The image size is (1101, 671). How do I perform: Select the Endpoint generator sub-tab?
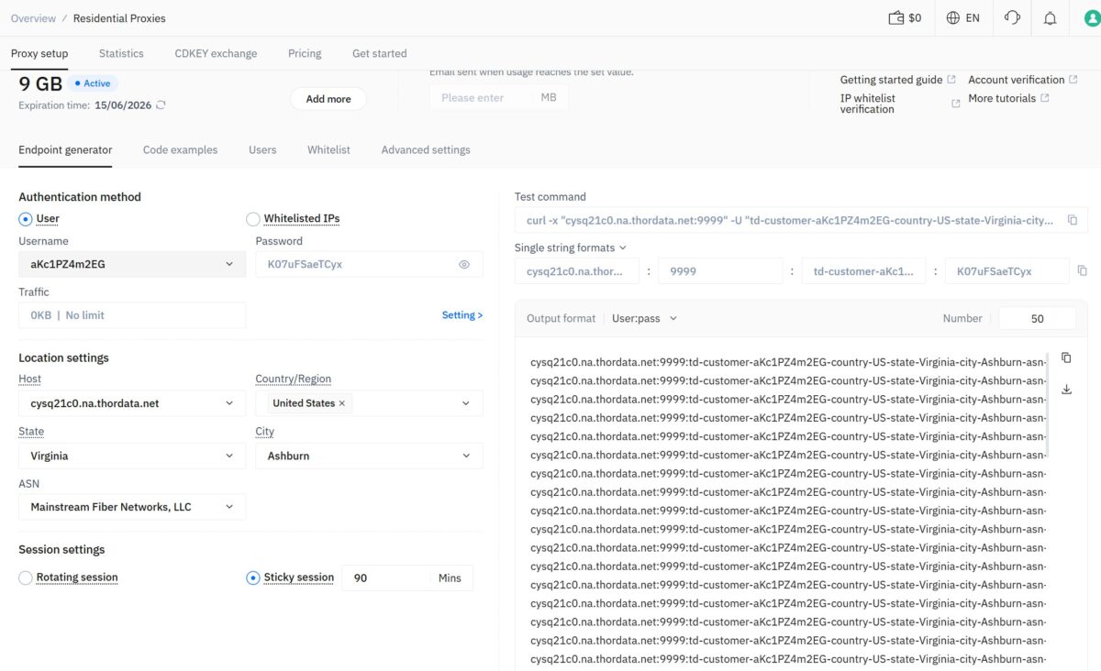click(x=65, y=149)
